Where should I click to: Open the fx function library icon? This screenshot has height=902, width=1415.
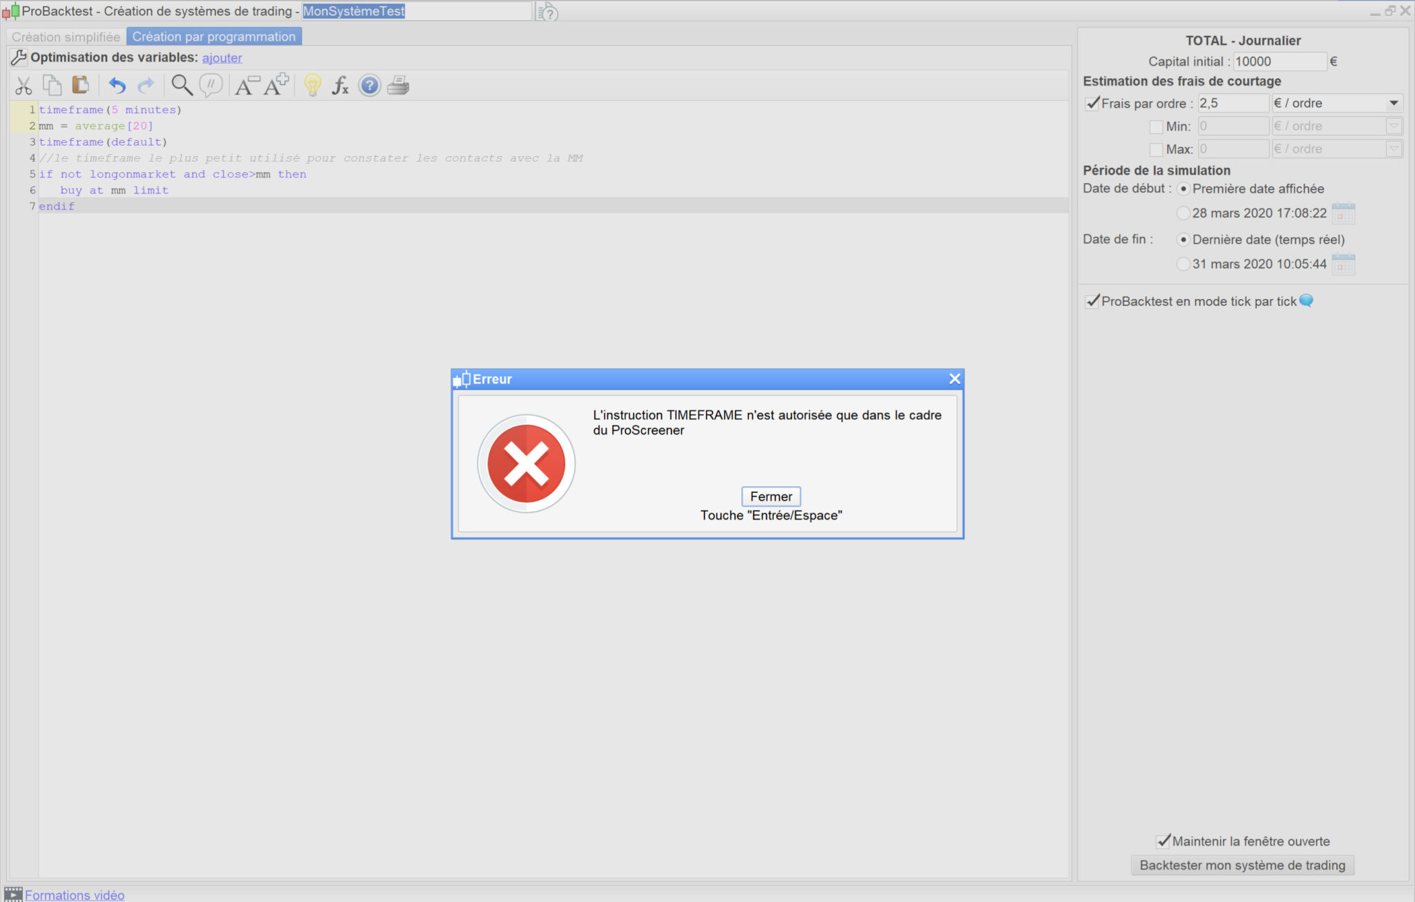(340, 86)
